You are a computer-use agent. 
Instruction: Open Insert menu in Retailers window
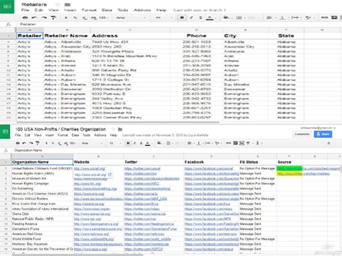[x=70, y=10]
